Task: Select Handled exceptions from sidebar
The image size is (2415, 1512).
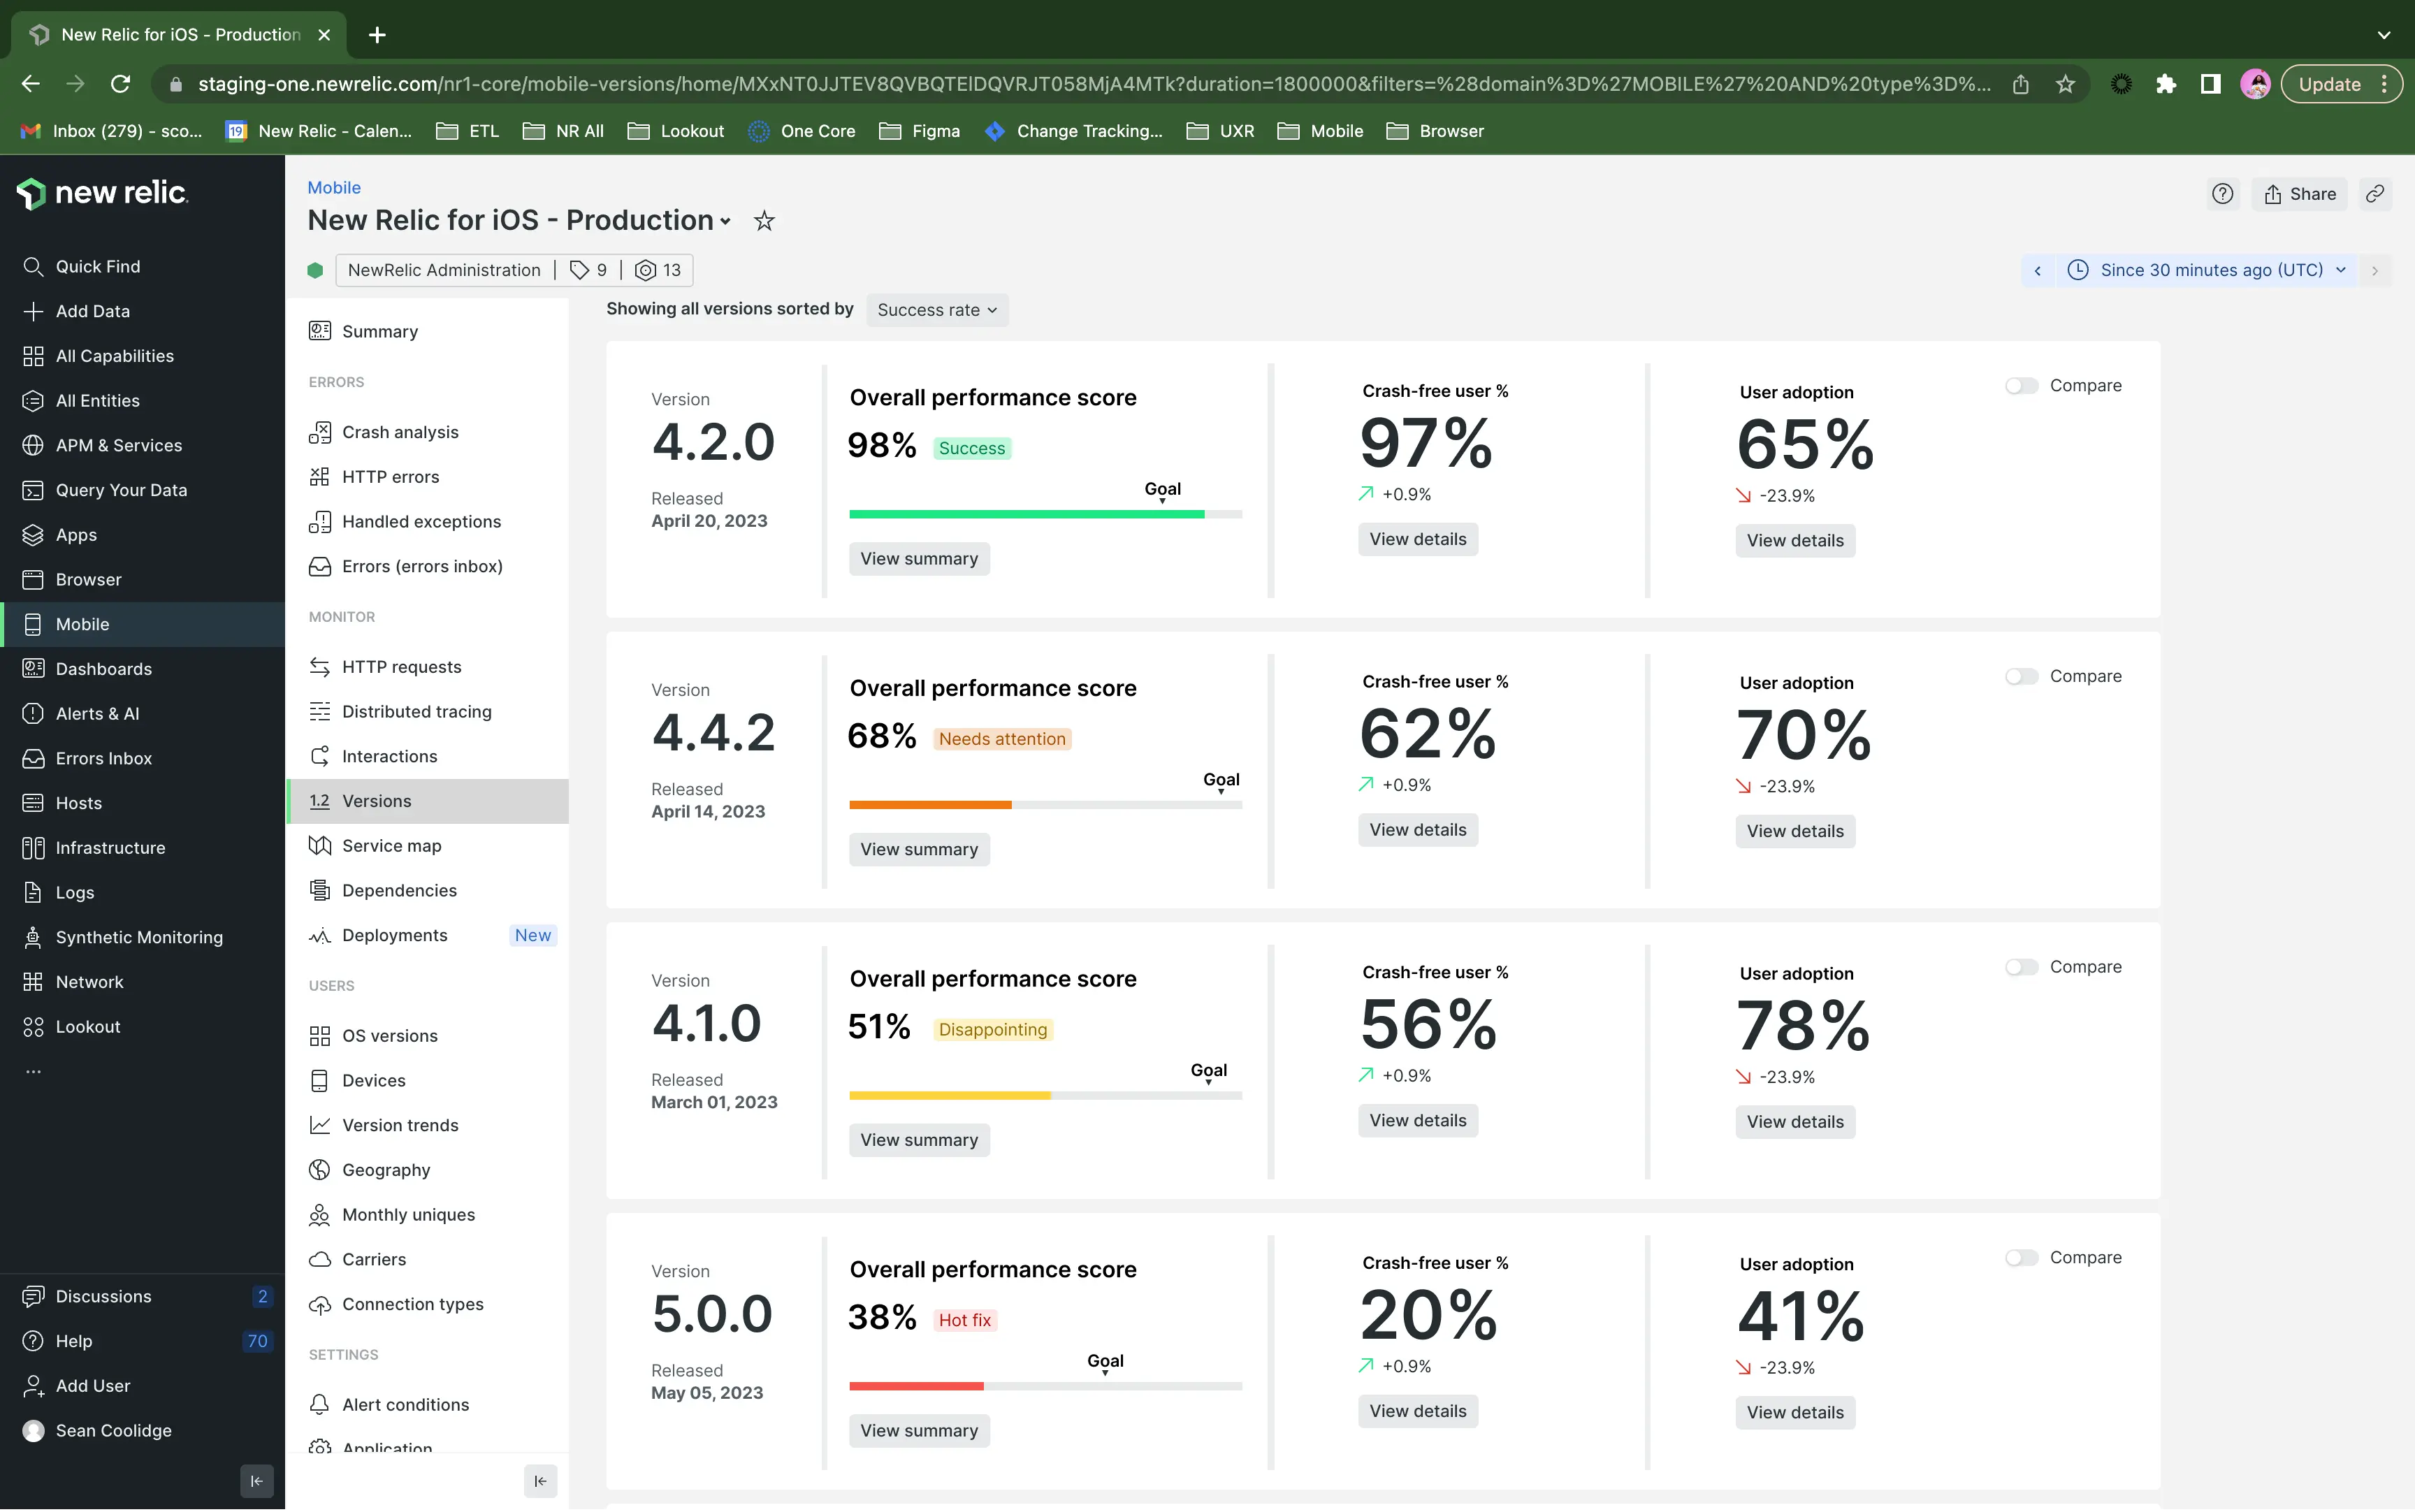Action: tap(421, 521)
